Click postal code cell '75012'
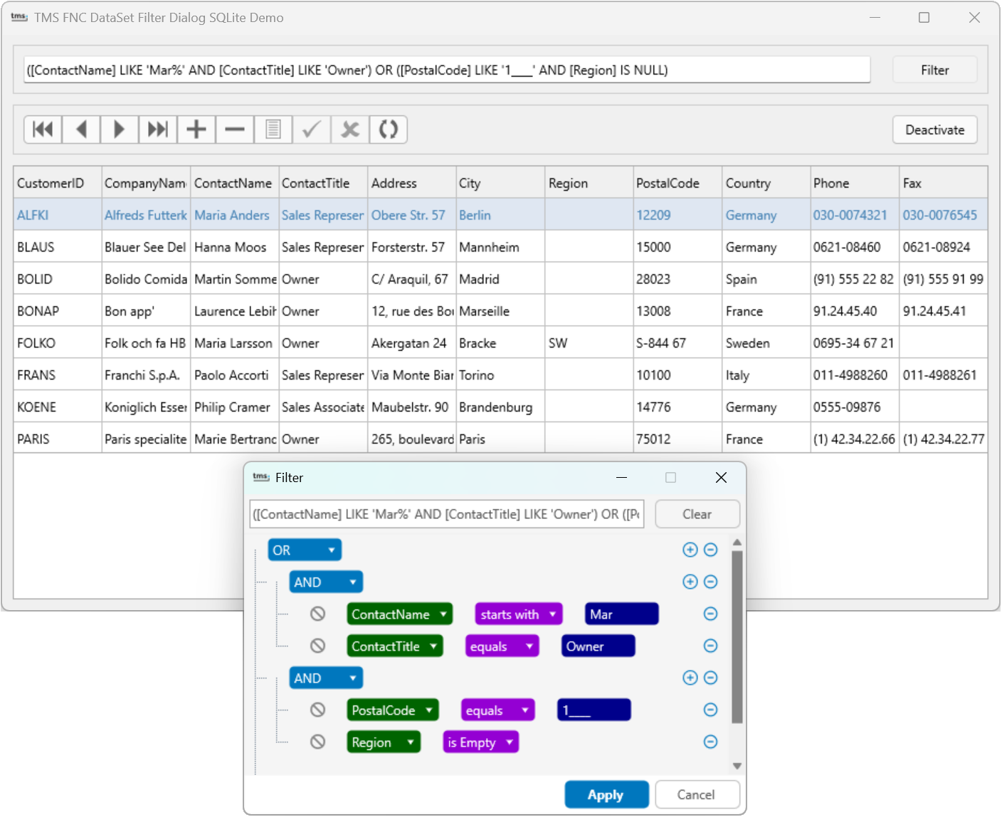Screen dimensions: 1002x817 677,439
